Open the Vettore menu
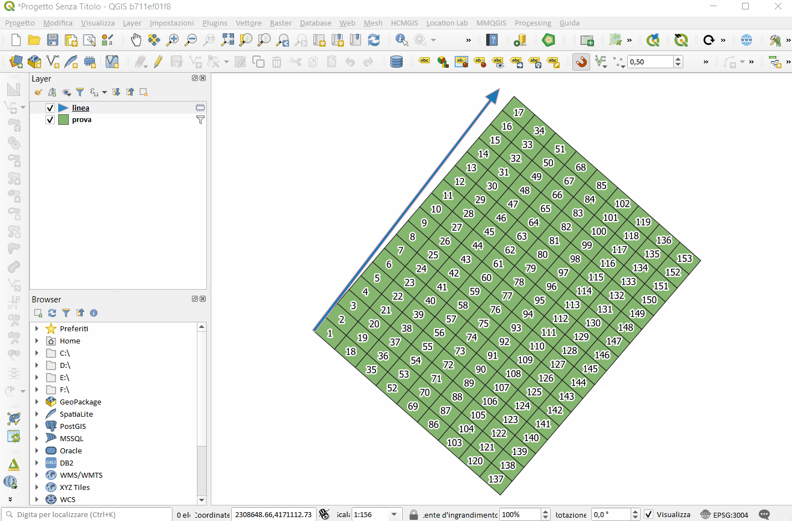792x521 pixels. click(248, 23)
